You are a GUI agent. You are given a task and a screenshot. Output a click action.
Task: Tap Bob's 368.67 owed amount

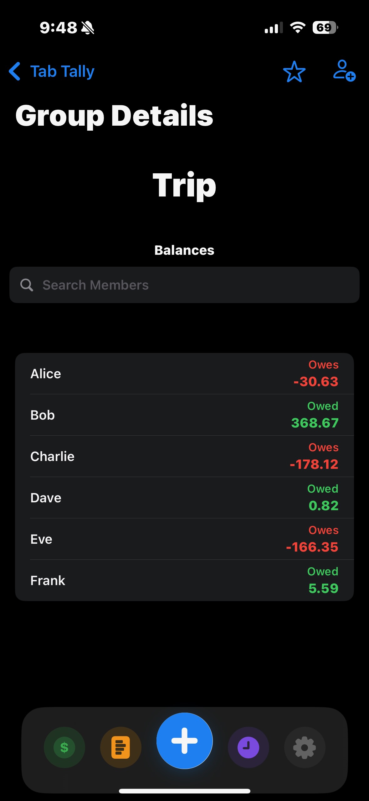(x=315, y=423)
